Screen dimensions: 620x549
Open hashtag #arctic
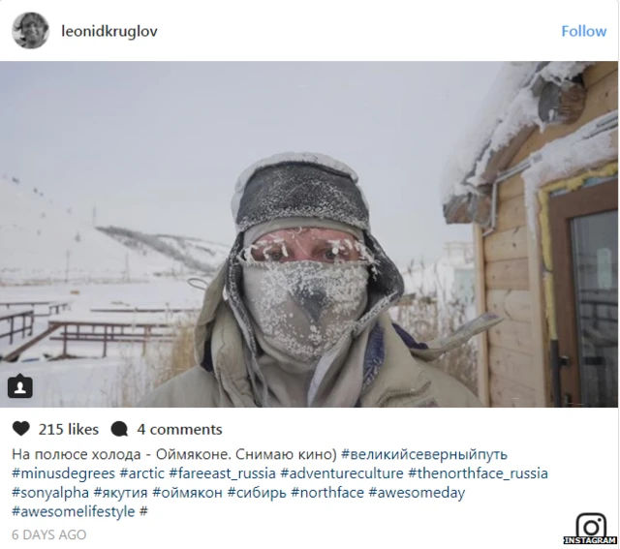[142, 473]
